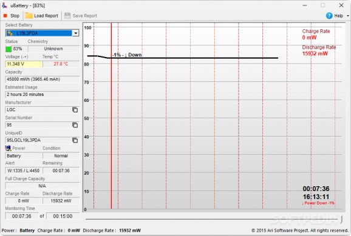Click the Status 83% value
The width and height of the screenshot is (351, 236).
point(18,49)
